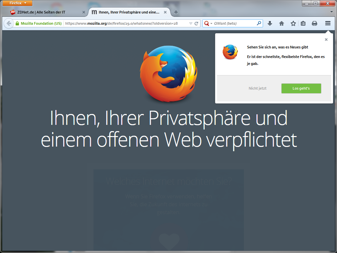Click 'Welches Internet möchten Sie?' heading
The image size is (337, 253).
click(x=169, y=182)
